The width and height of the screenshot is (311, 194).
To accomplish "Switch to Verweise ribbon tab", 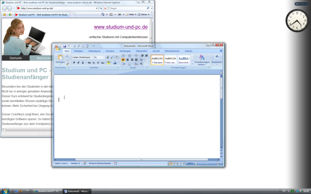I will (110, 51).
